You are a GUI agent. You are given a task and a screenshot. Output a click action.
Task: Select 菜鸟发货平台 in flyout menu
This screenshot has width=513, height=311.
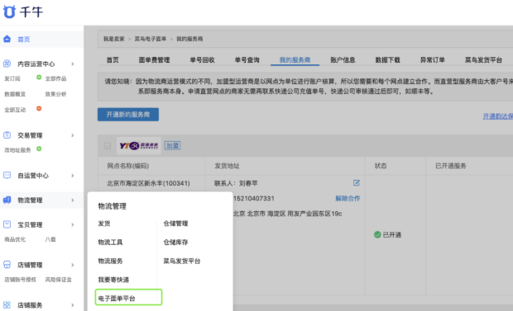pyautogui.click(x=182, y=261)
